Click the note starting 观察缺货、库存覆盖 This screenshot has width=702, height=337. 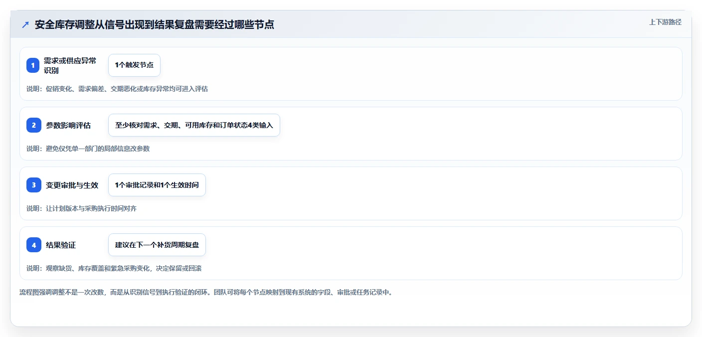[114, 268]
